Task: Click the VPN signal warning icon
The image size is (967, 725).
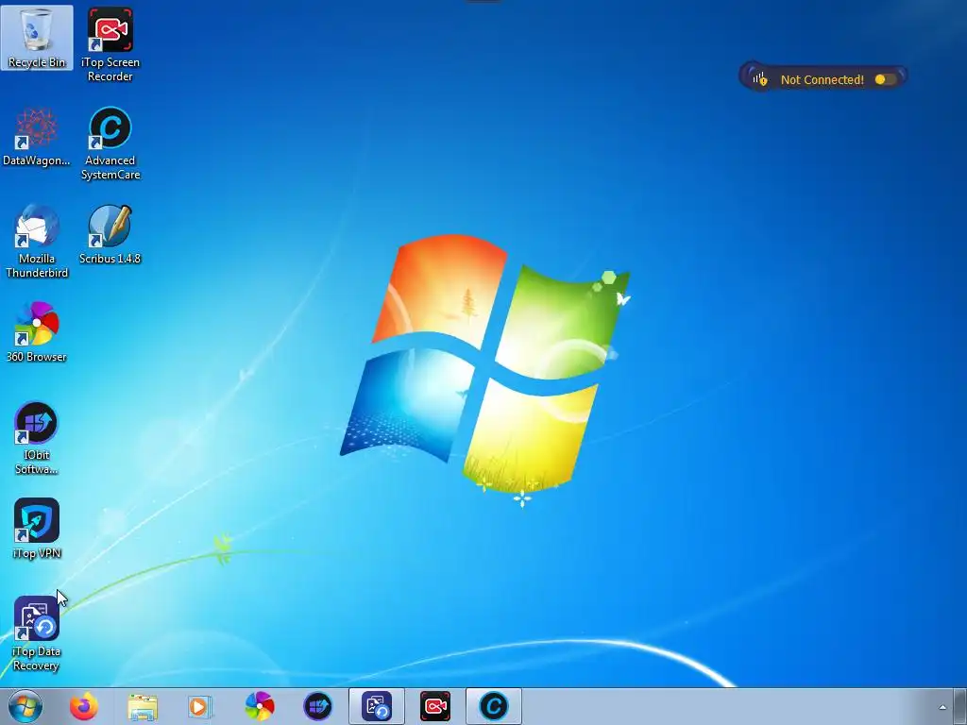Action: point(759,79)
